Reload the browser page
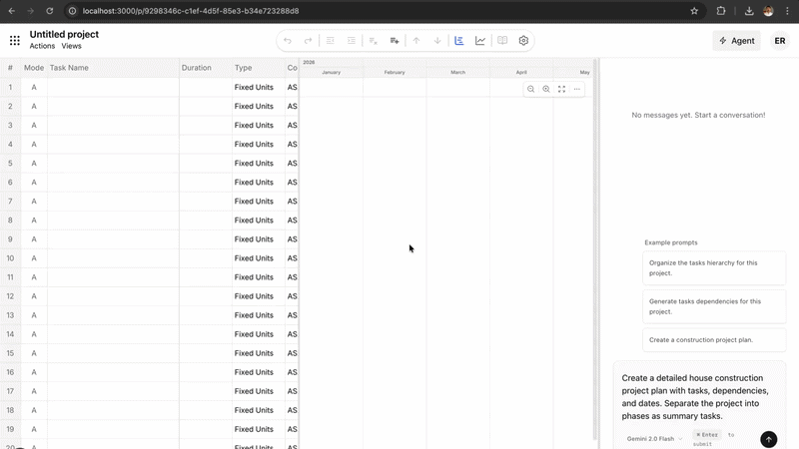The height and width of the screenshot is (449, 799). pos(49,11)
